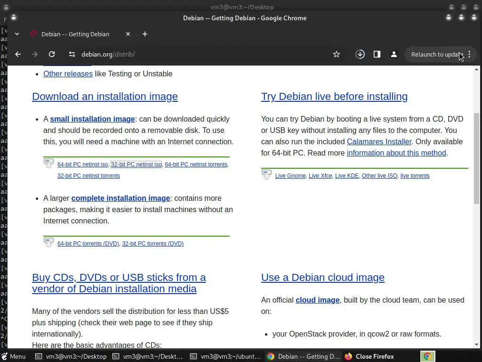The image size is (482, 362).
Task: Click the scrollbar down arrow
Action: (x=476, y=345)
